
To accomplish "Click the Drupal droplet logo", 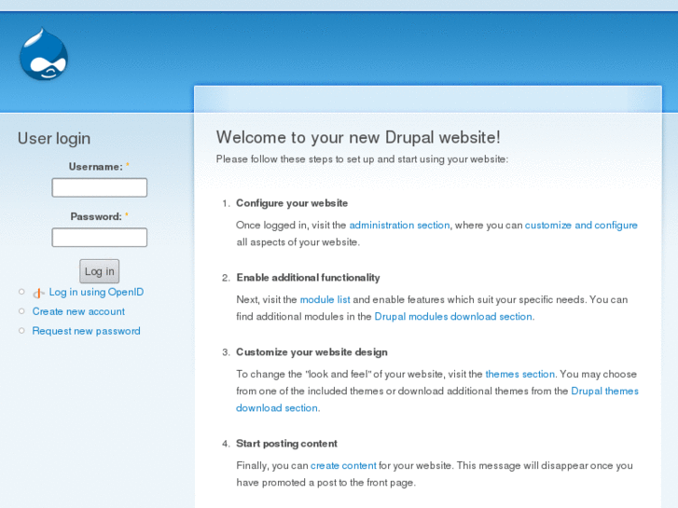I will point(44,54).
